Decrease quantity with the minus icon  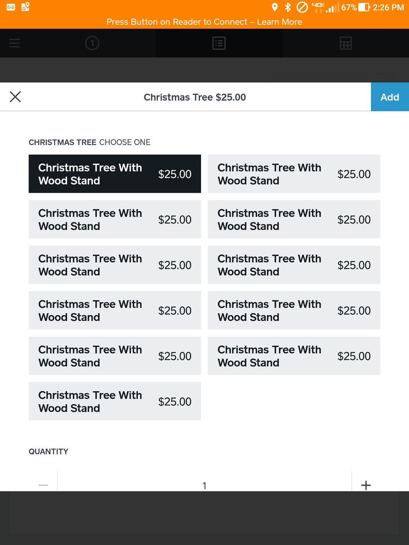pyautogui.click(x=44, y=485)
